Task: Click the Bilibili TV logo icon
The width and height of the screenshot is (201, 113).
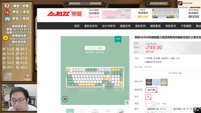Action: 7,19
